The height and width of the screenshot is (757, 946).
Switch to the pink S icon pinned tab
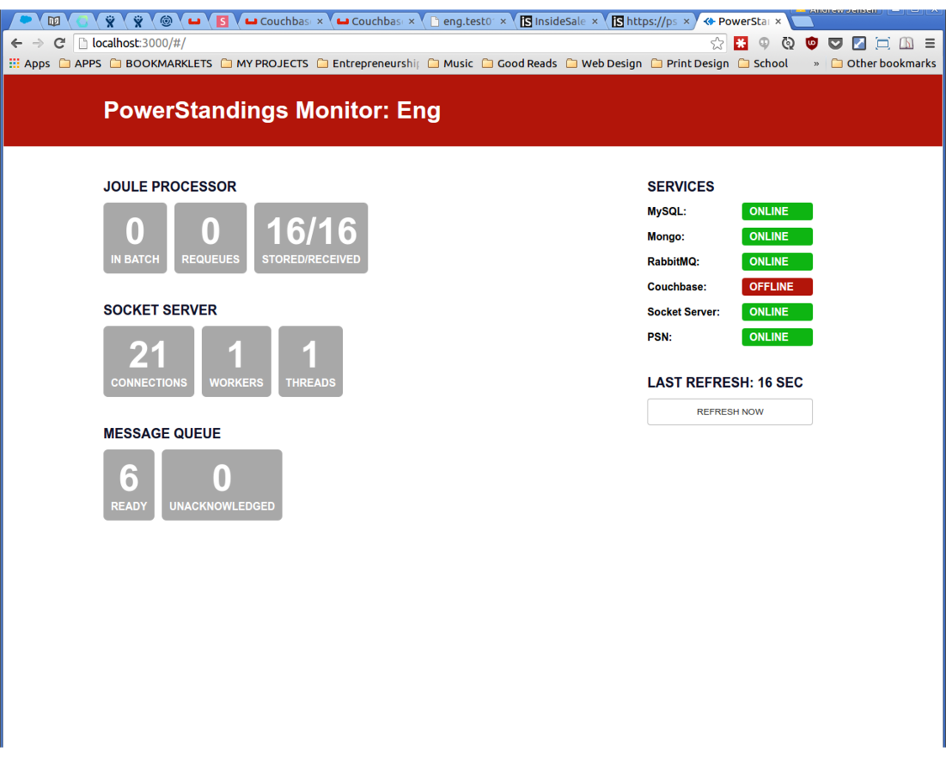point(222,21)
